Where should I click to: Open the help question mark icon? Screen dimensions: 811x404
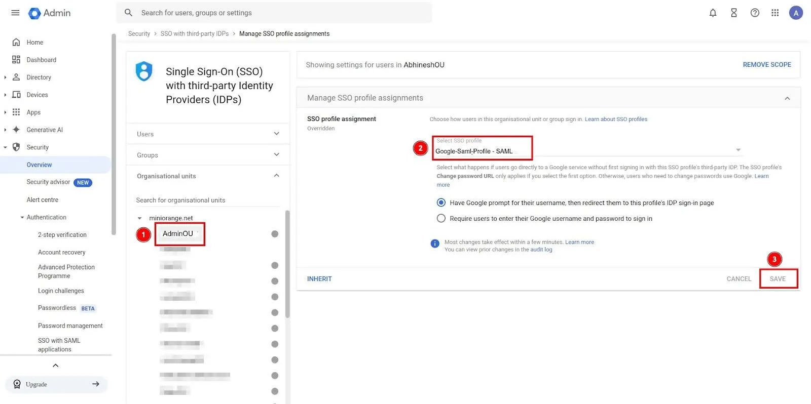click(x=755, y=13)
